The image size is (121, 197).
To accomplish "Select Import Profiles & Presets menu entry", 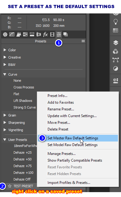I will [x=69, y=183].
